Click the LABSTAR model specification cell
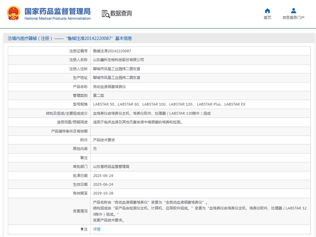Viewport: 316px width, 237px height. (169, 104)
